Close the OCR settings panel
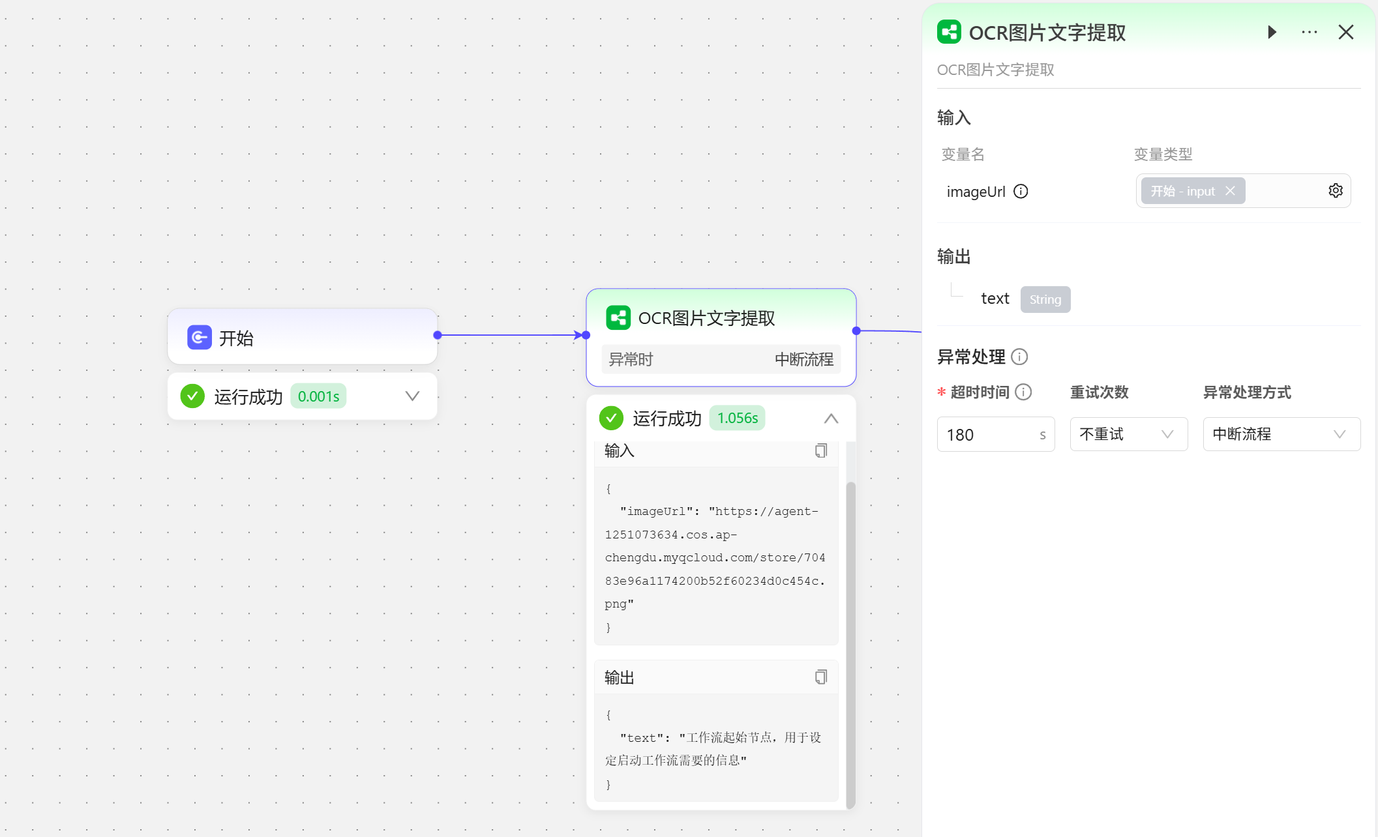This screenshot has height=837, width=1378. [1346, 32]
